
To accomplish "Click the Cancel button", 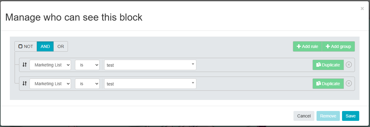I will pyautogui.click(x=304, y=116).
